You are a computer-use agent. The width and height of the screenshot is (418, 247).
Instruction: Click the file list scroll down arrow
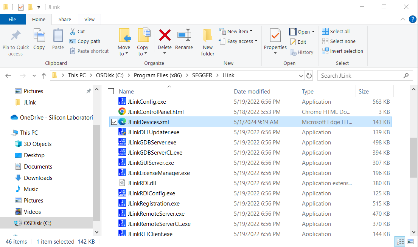point(413,232)
